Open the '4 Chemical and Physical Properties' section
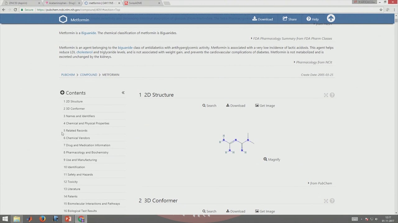Screen dimensions: 398x223 click(x=86, y=123)
